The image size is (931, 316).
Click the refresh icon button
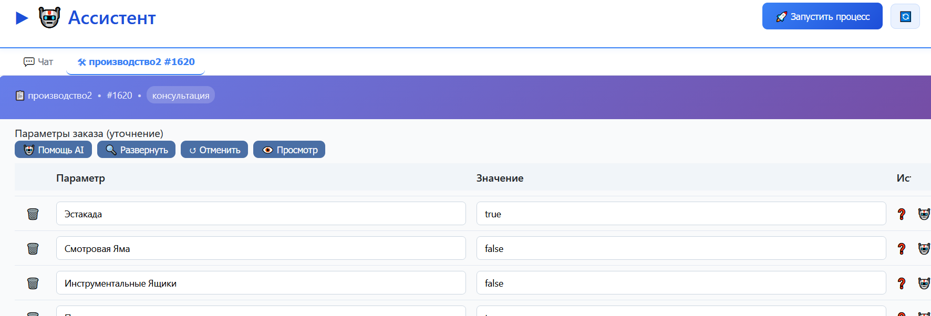point(905,17)
